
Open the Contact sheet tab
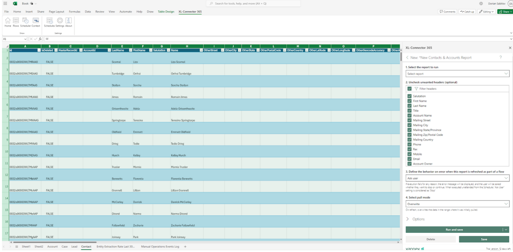[86, 247]
